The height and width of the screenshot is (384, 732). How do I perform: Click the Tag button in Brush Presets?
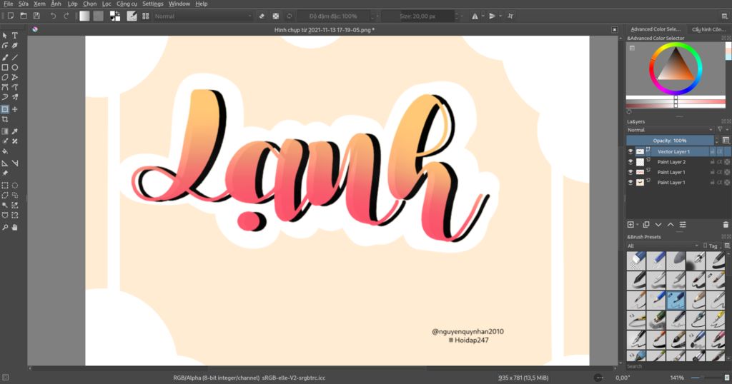tap(711, 246)
